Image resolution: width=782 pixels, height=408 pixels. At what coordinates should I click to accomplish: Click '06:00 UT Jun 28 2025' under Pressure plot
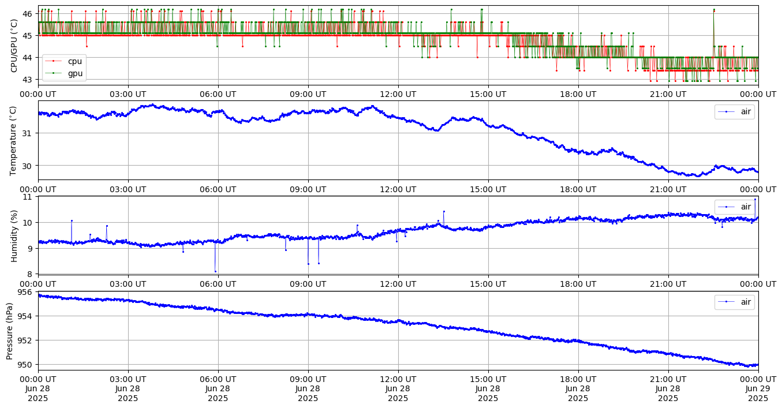(218, 389)
